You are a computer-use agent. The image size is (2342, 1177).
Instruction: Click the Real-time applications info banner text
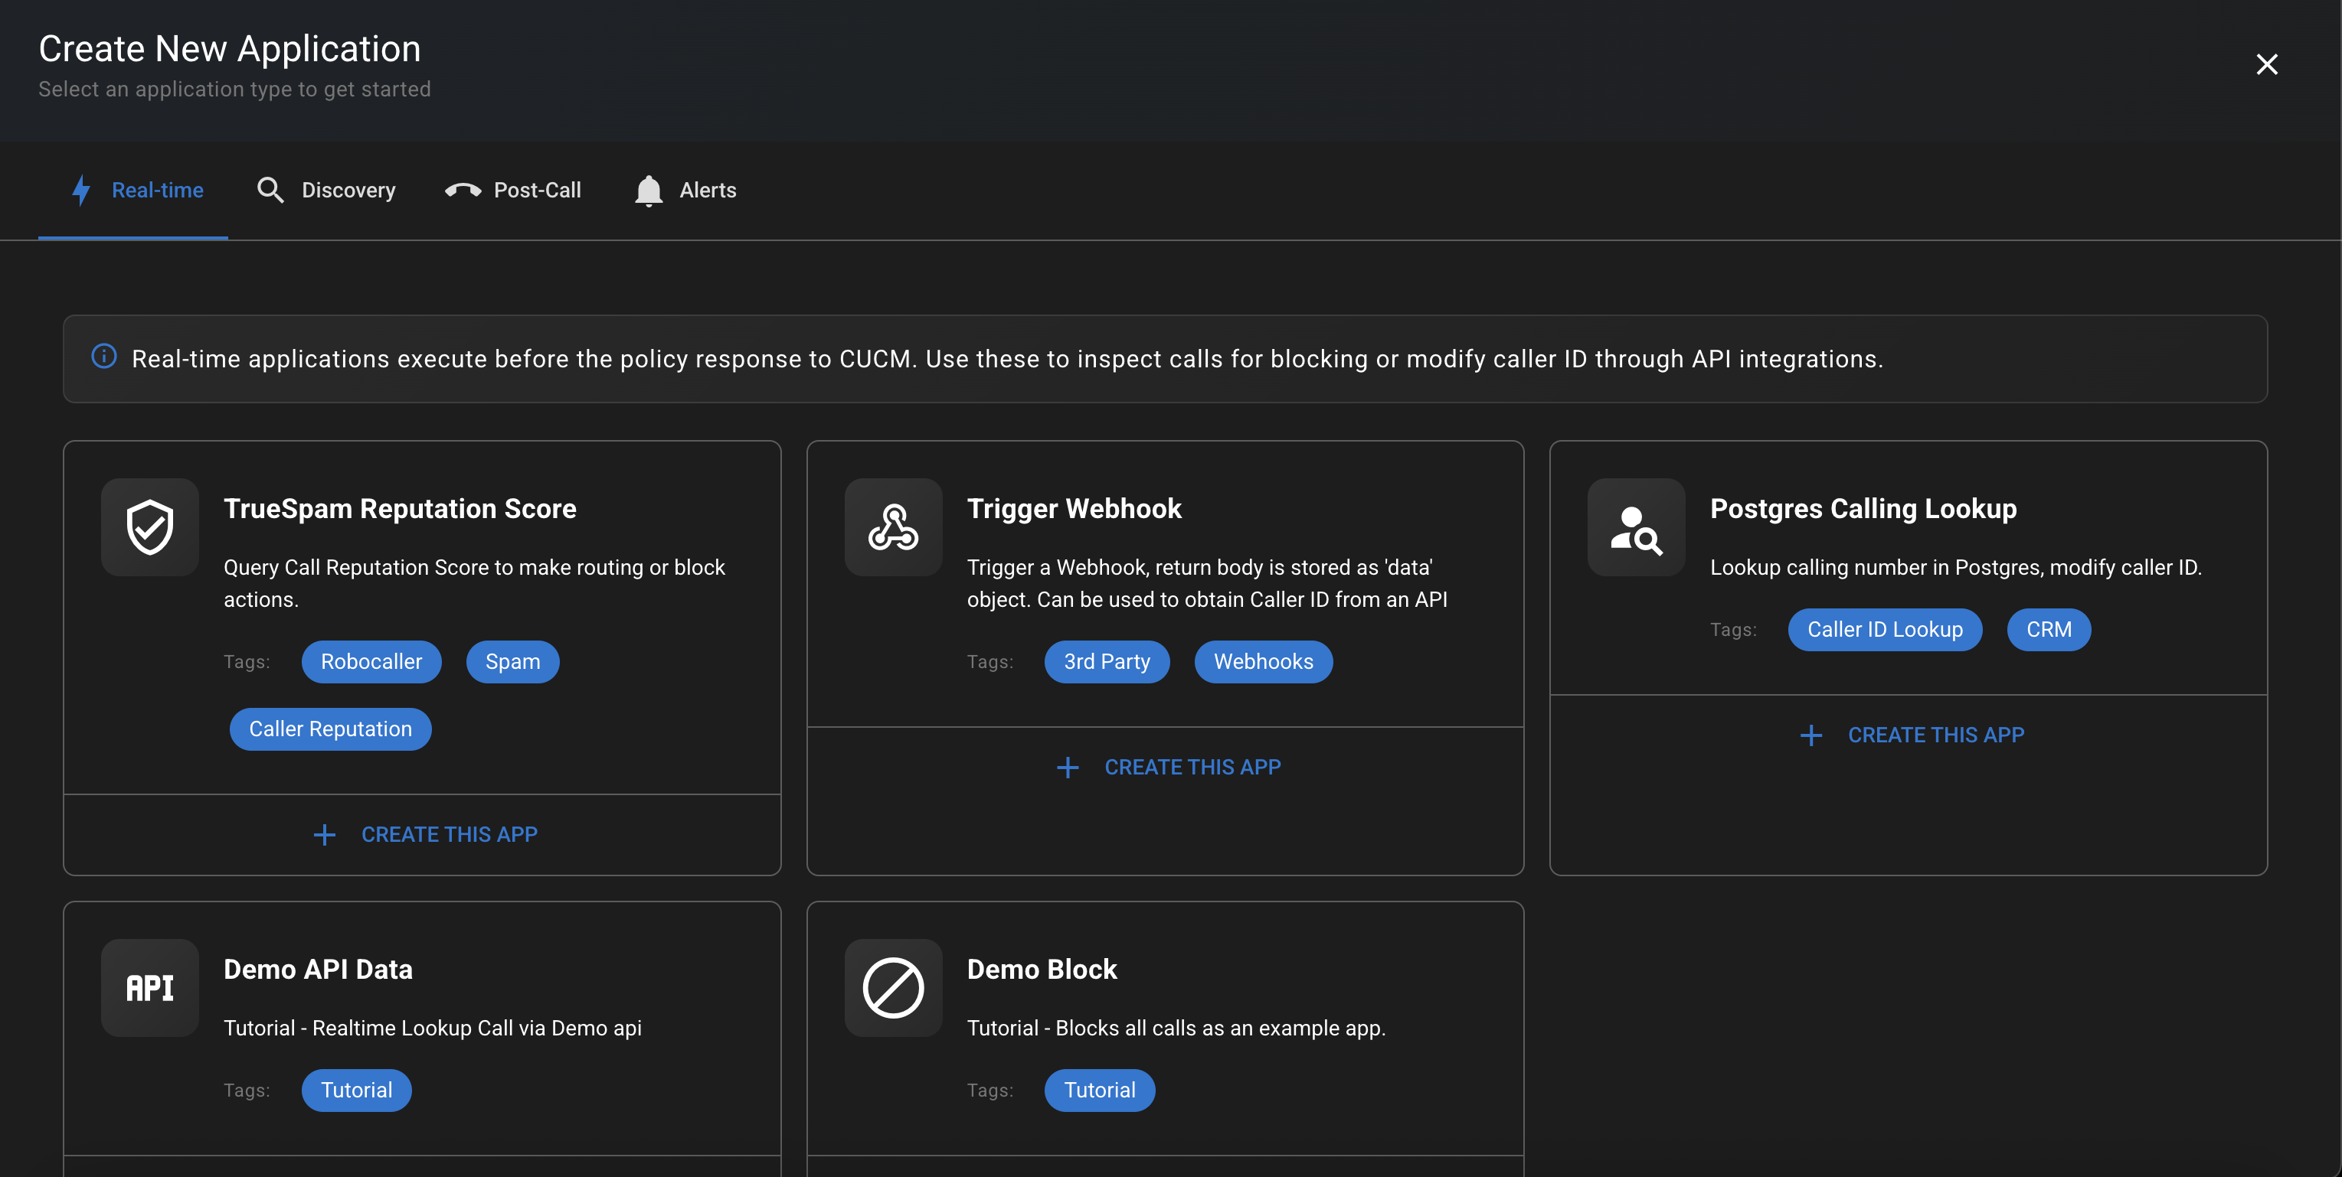pyautogui.click(x=1007, y=359)
